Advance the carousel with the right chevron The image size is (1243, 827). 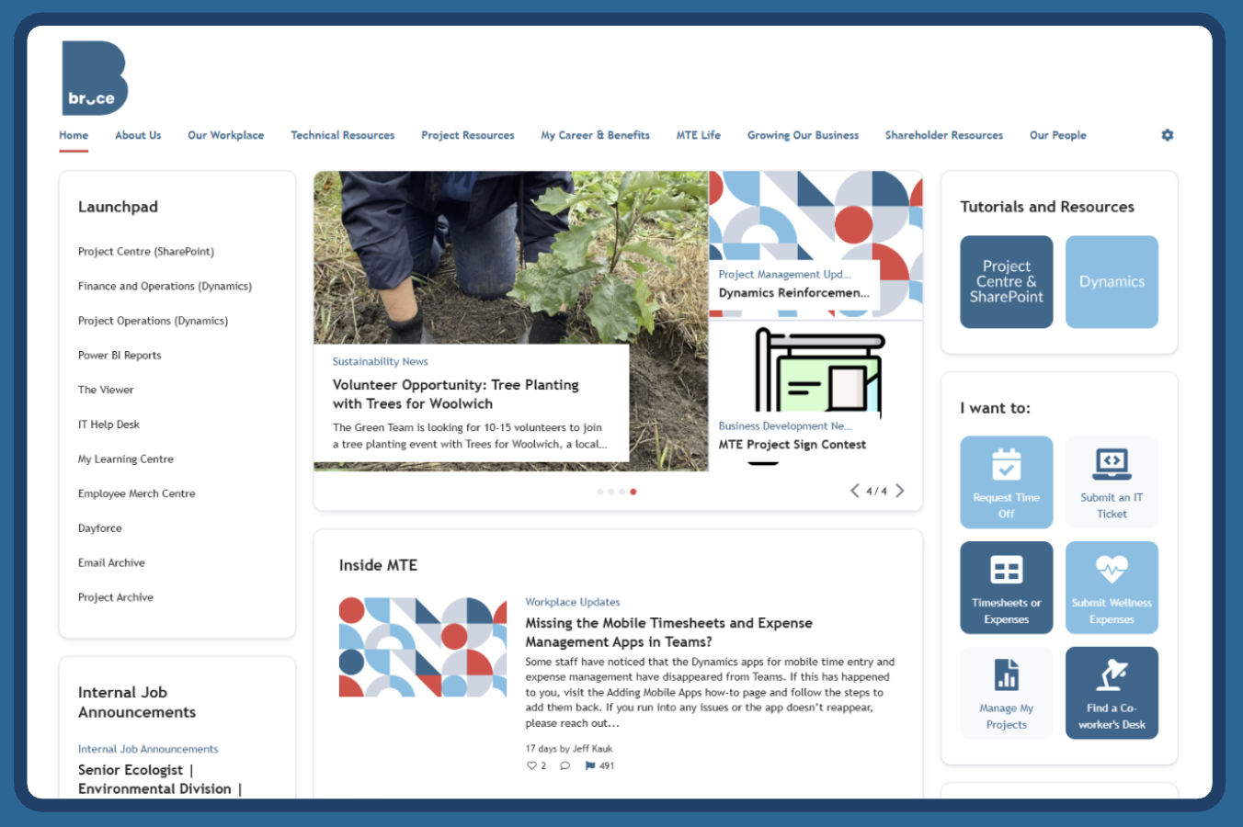[900, 491]
